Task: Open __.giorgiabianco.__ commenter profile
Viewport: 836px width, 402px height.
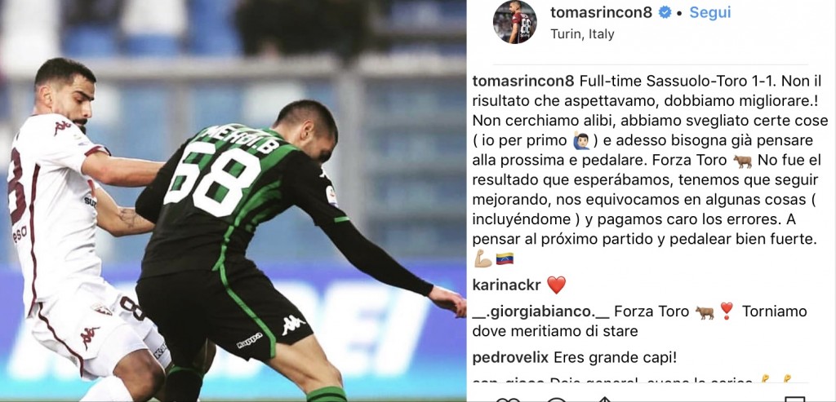Action: click(540, 311)
